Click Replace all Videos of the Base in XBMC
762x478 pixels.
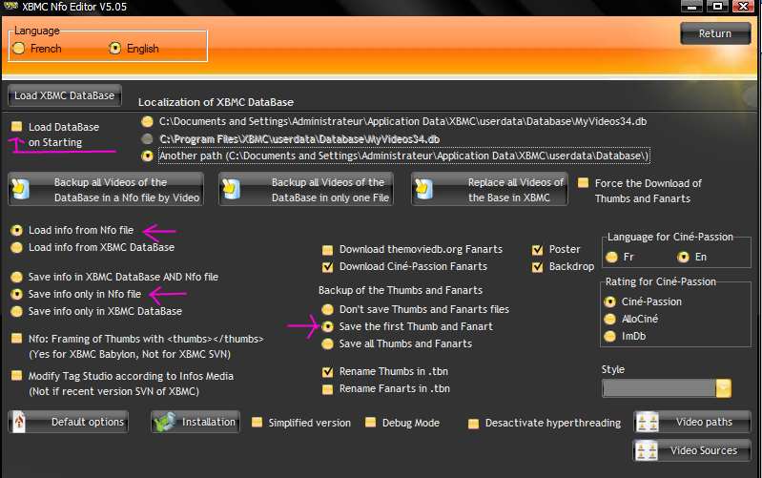click(x=489, y=189)
